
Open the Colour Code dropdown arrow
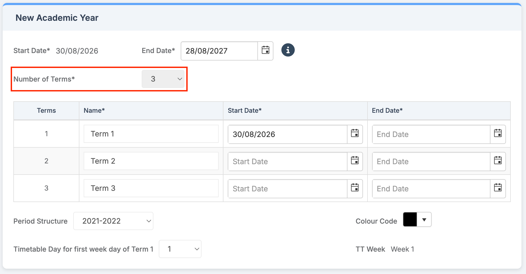pos(424,220)
